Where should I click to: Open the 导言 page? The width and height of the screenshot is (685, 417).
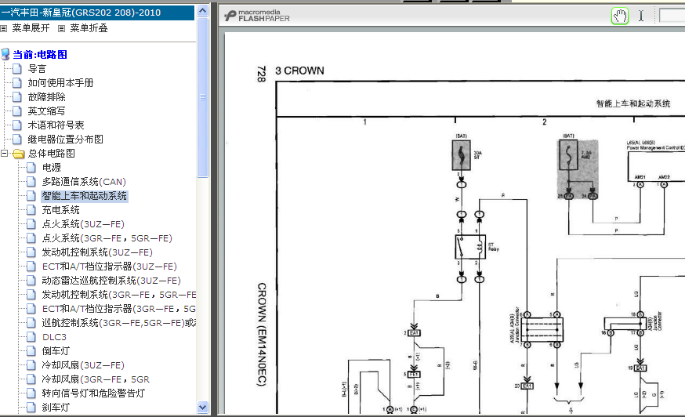click(37, 69)
